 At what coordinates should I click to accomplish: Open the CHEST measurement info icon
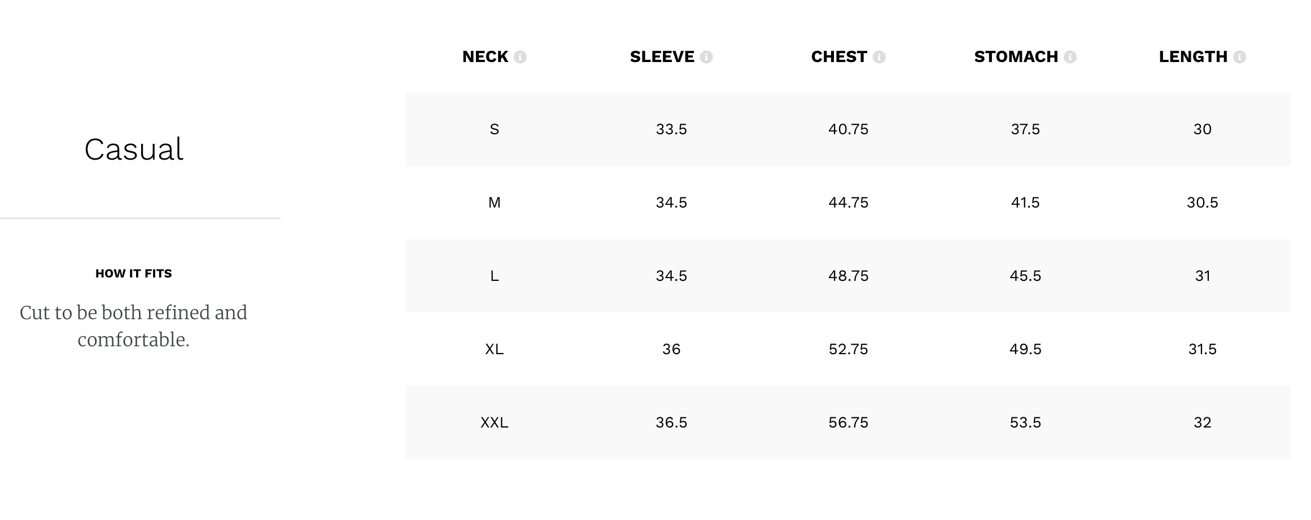tap(879, 57)
